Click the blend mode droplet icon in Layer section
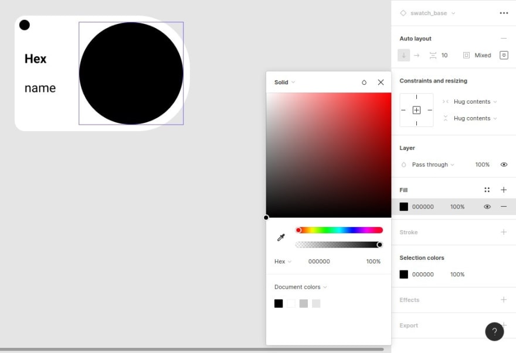This screenshot has width=516, height=353. click(404, 164)
